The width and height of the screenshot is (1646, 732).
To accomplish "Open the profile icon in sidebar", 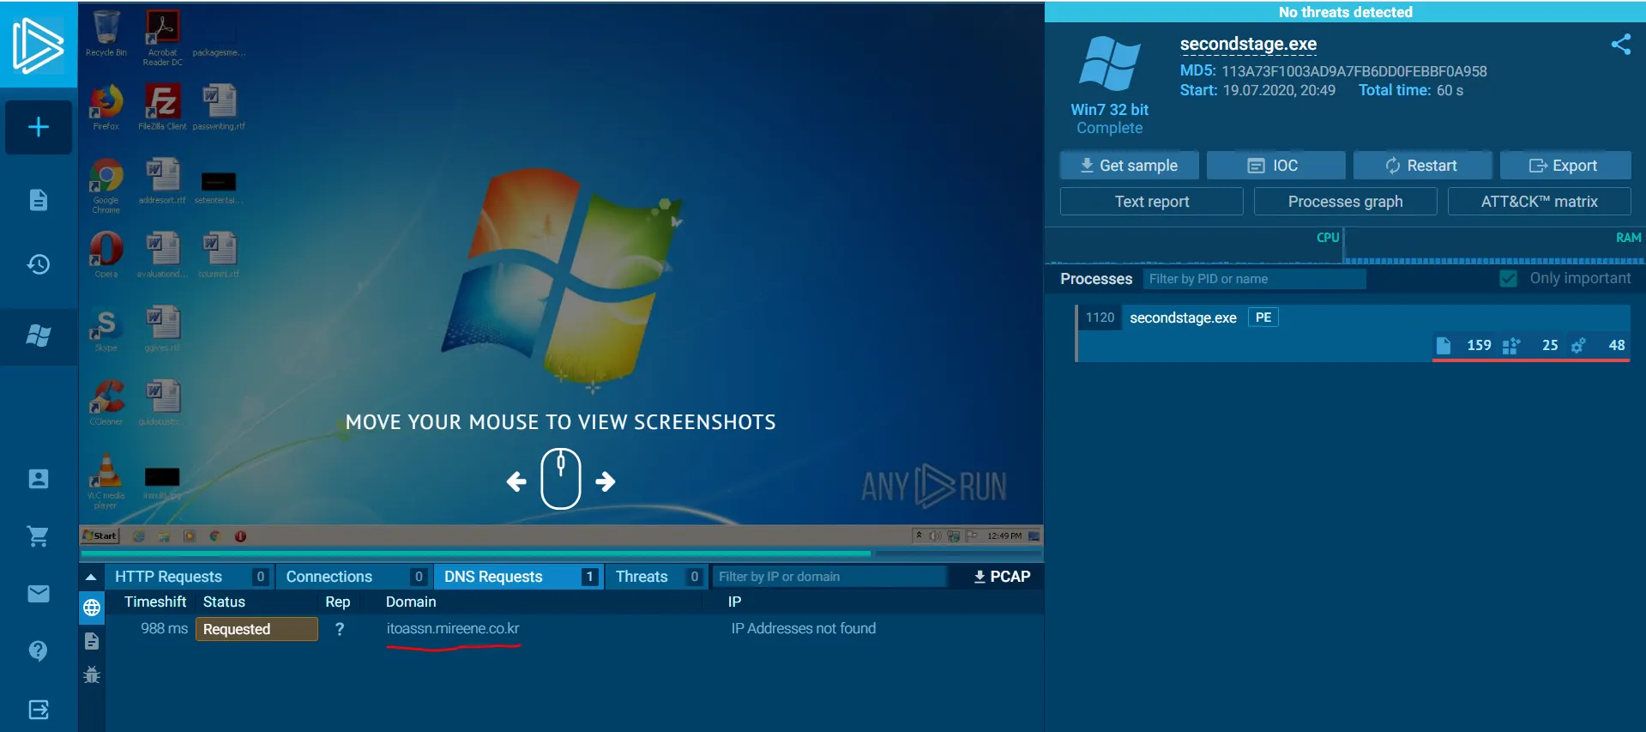I will [x=39, y=479].
